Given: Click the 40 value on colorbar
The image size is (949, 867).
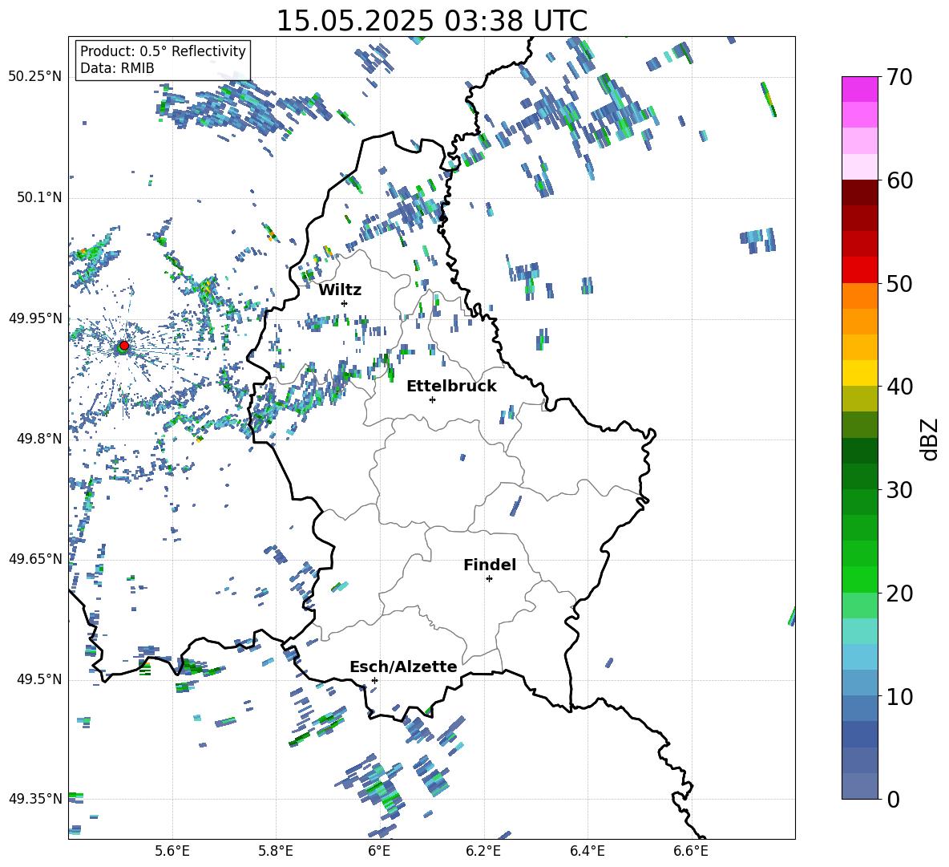Looking at the screenshot, I should pos(899,387).
